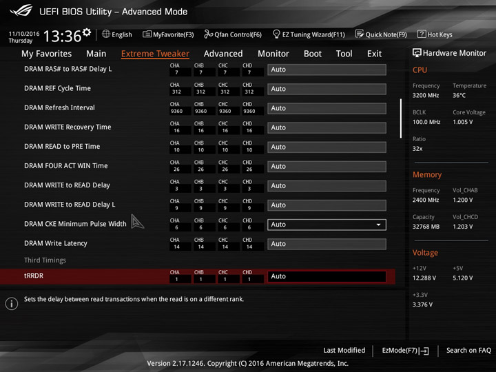Open the DRAM WRITE to READ Delay Auto field
The width and height of the screenshot is (496, 372).
(x=327, y=186)
